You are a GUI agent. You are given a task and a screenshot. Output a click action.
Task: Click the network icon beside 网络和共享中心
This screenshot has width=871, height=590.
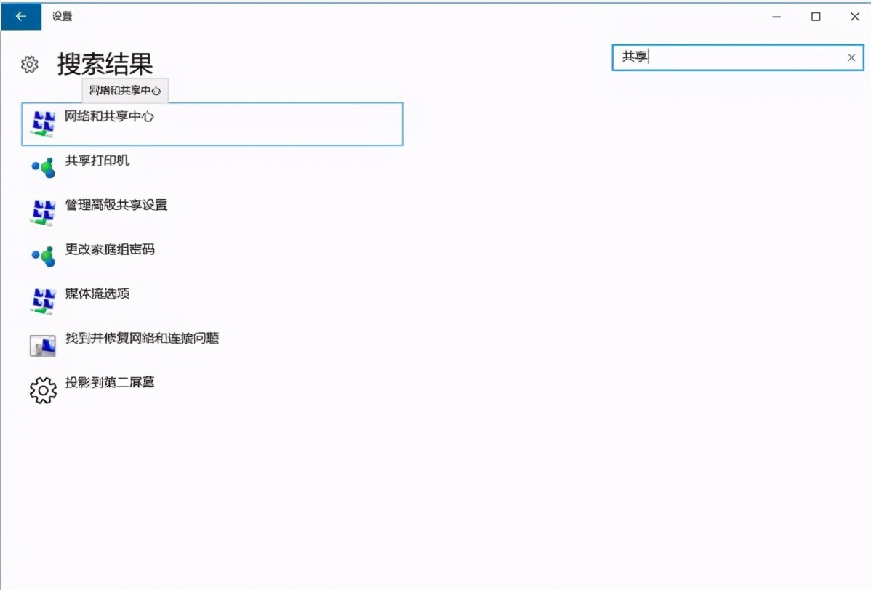(x=42, y=124)
